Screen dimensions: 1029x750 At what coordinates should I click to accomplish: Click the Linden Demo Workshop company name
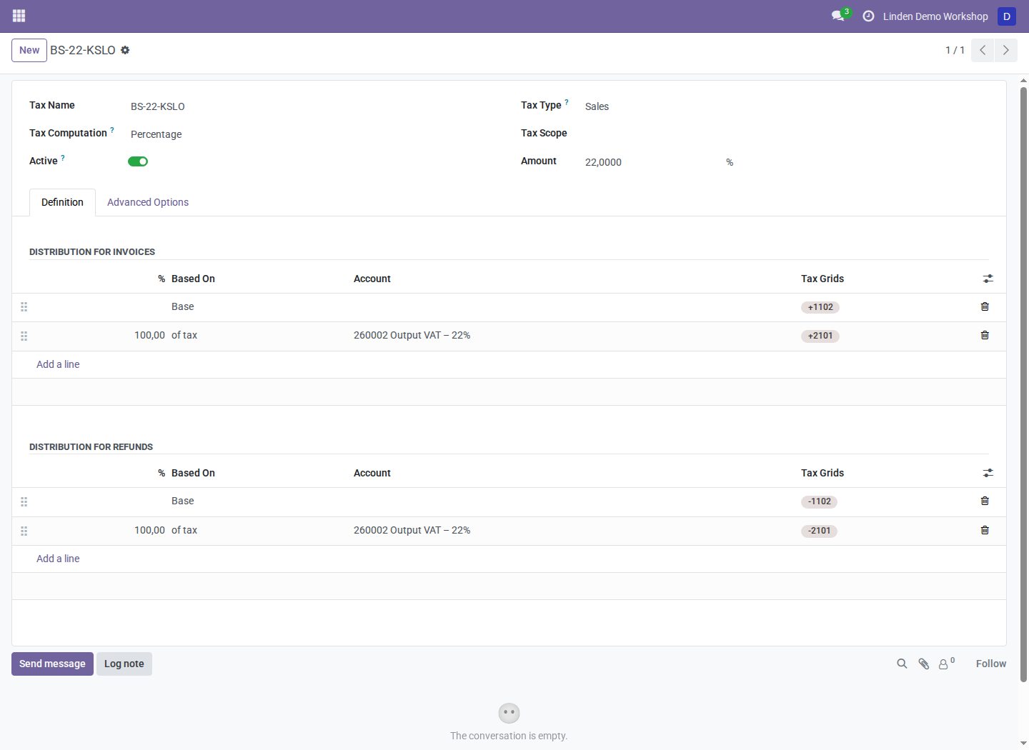[935, 16]
